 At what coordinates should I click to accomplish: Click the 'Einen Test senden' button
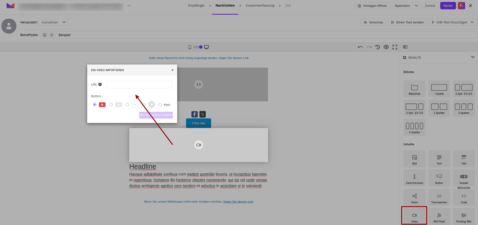[407, 22]
